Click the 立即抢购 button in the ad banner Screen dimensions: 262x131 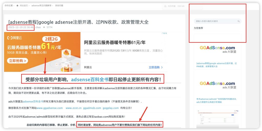tap(18, 61)
